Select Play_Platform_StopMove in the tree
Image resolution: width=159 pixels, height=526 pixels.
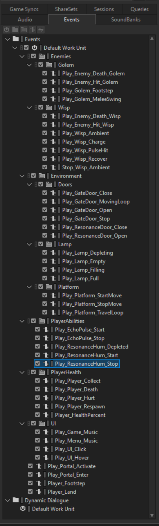[x=92, y=304]
